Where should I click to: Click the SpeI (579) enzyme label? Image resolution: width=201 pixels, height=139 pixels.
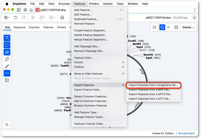coord(143,47)
